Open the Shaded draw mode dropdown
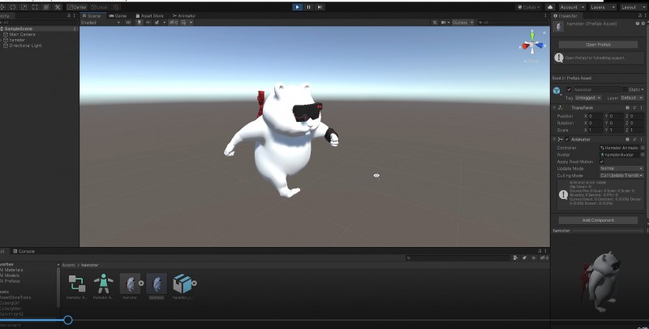This screenshot has height=329, width=649. tap(100, 23)
